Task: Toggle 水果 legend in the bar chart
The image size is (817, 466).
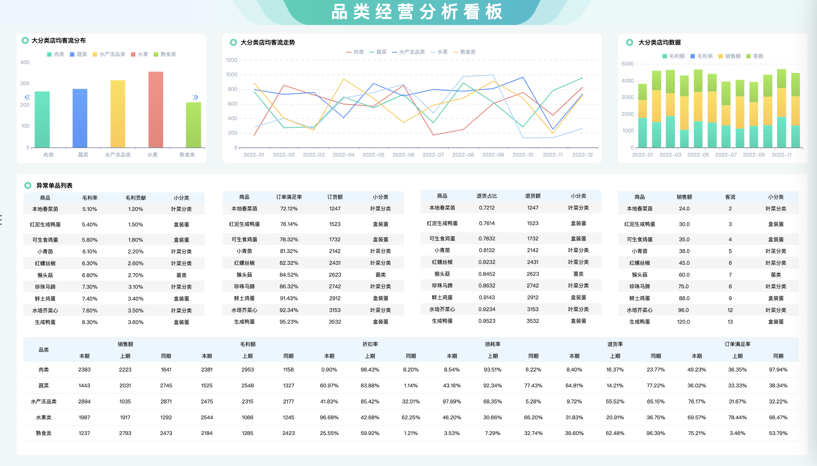Action: click(x=139, y=54)
